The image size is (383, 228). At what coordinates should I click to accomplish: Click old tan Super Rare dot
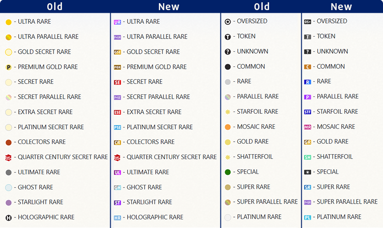(228, 187)
